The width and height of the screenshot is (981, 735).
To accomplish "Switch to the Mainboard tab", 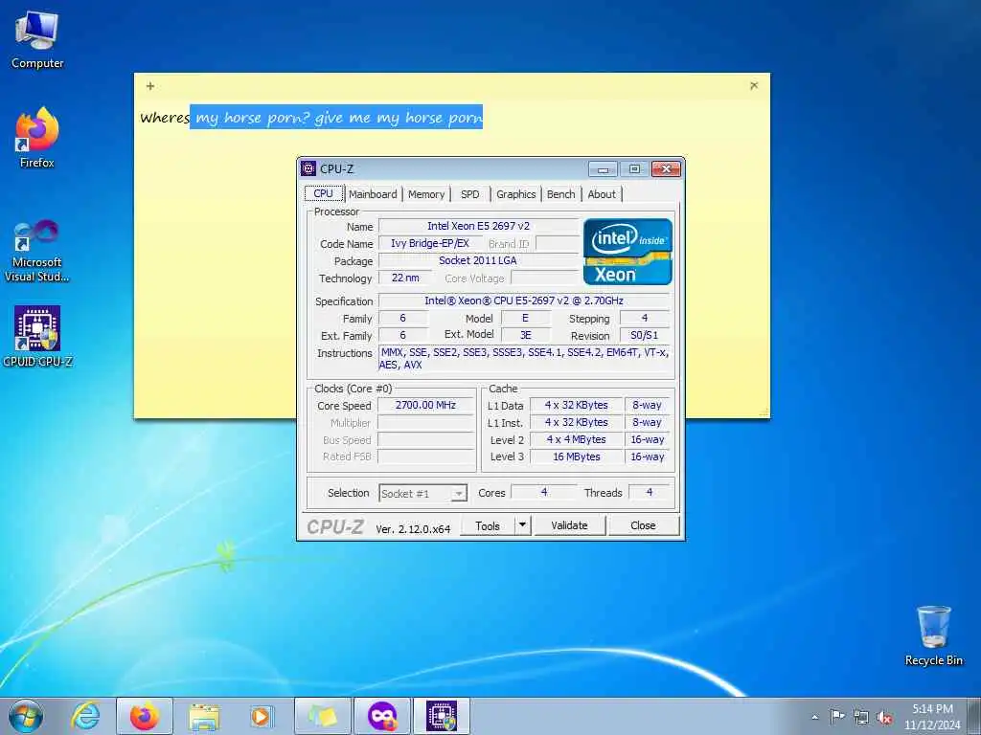I will pos(373,194).
